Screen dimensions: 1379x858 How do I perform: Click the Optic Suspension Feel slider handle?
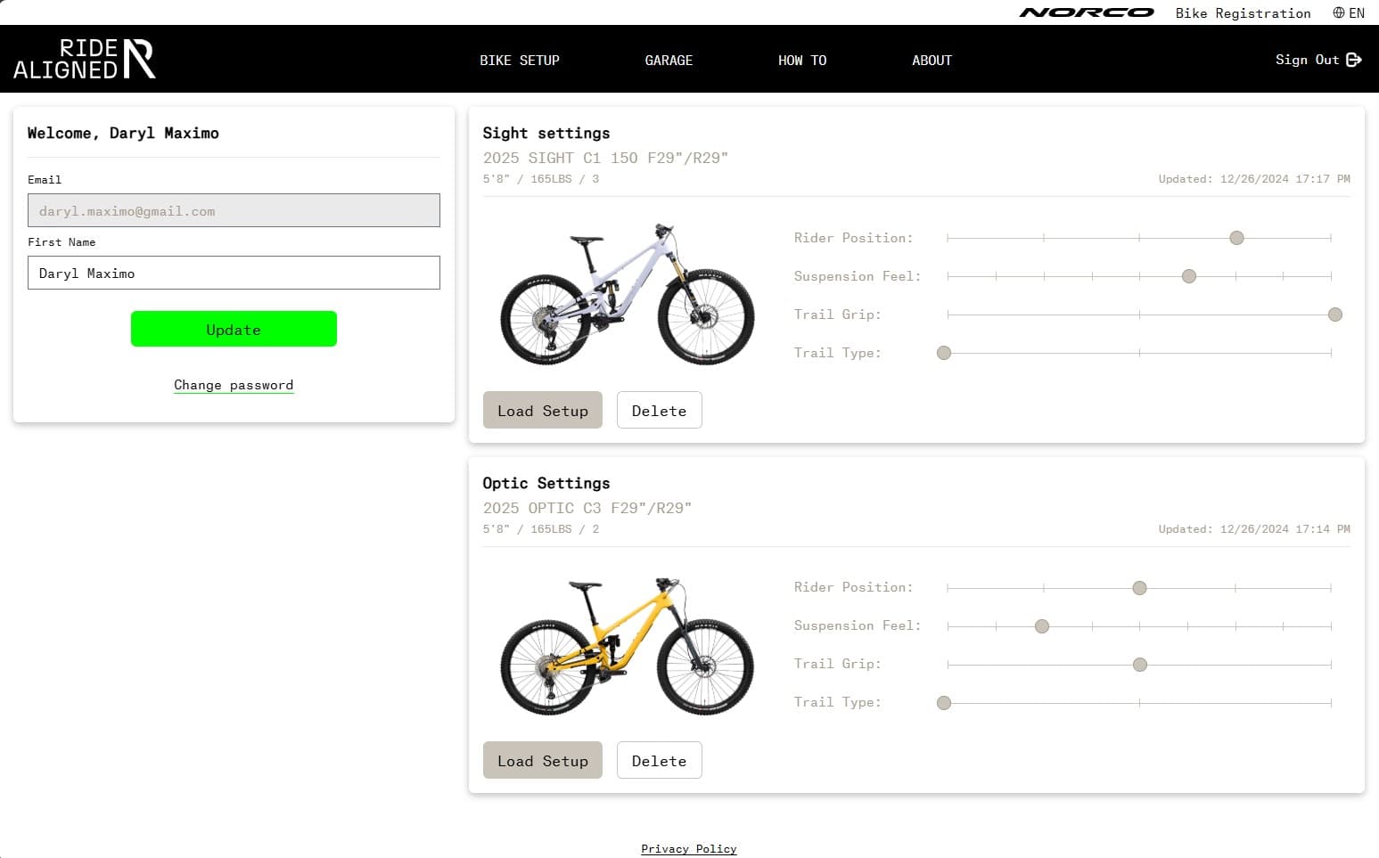[1041, 626]
